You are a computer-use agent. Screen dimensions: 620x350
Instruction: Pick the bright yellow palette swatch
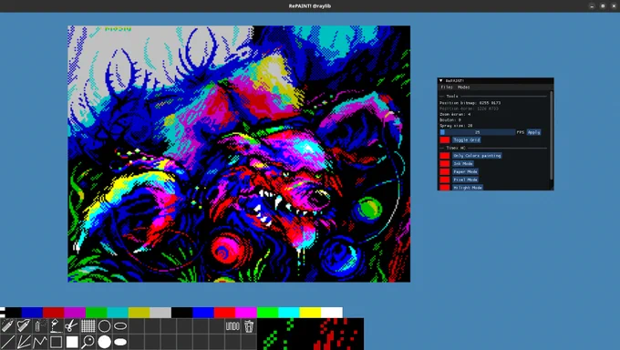pyautogui.click(x=310, y=313)
